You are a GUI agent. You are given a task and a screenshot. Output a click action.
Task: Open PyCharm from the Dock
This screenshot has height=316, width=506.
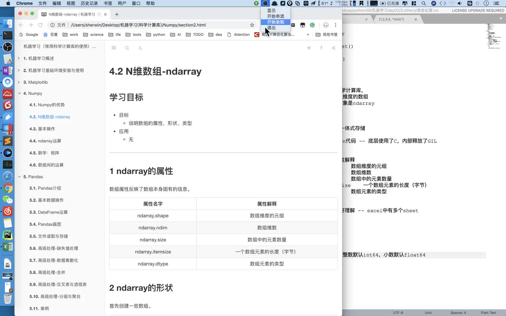tap(8, 235)
